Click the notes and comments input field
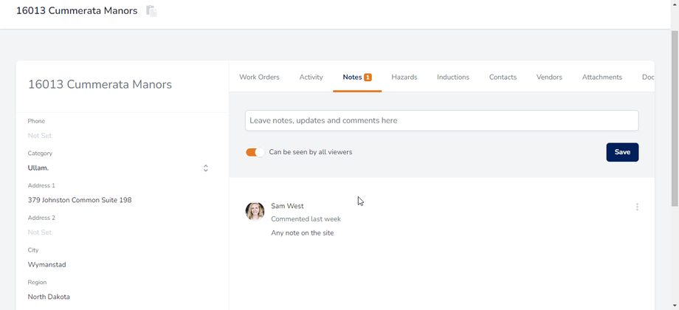Screen dimensions: 679x310 point(441,120)
